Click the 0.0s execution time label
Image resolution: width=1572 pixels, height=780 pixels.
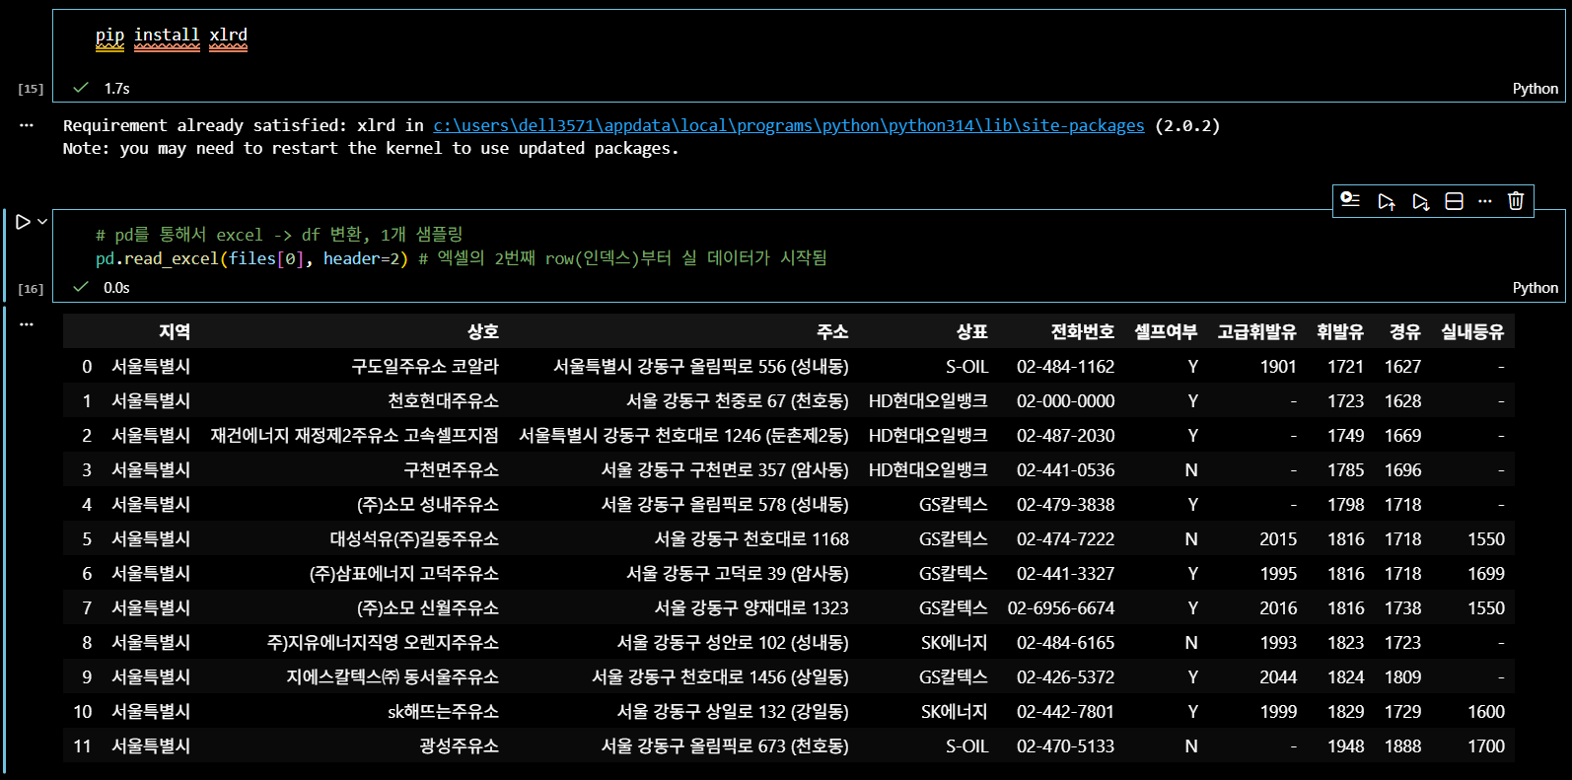(116, 288)
